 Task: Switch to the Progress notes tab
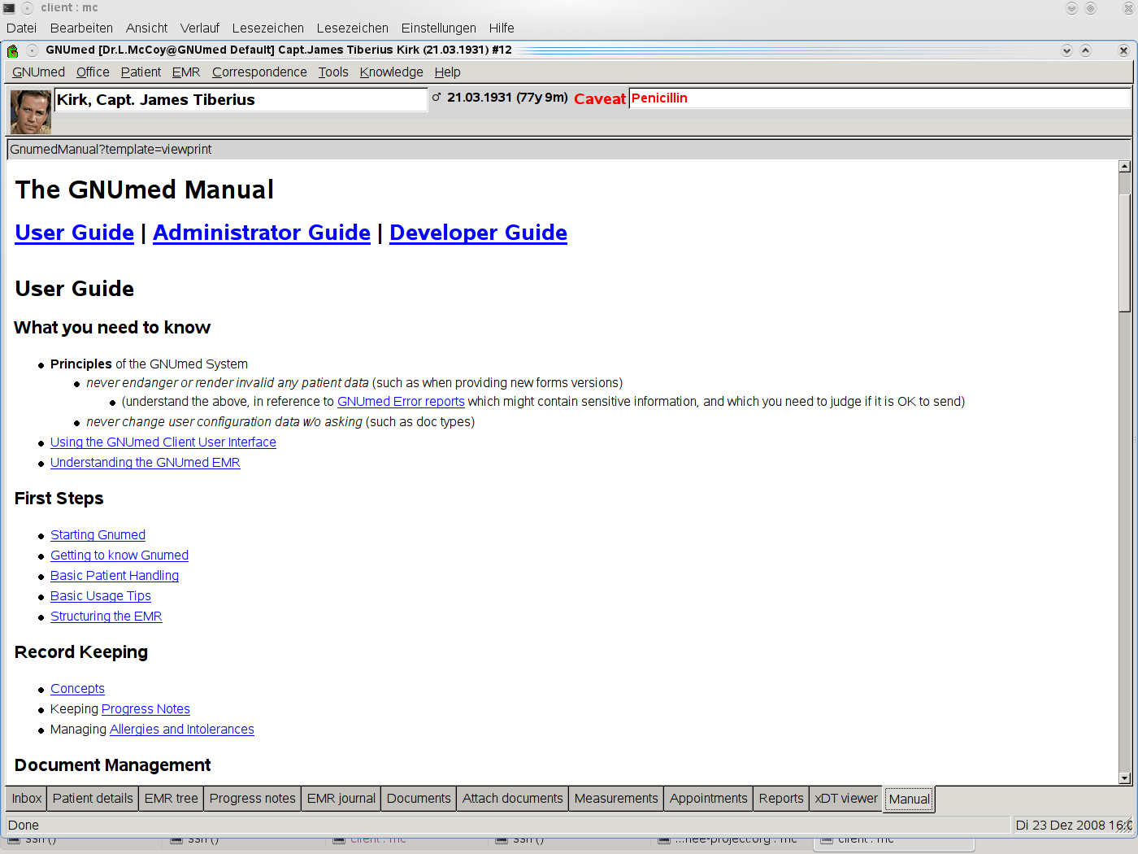point(252,798)
